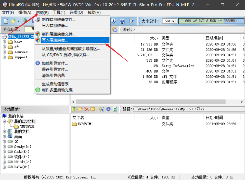This screenshot has height=180, width=245.
Task: Click the disc icon of CPBA_X64FRE root
Action: coord(4,37)
